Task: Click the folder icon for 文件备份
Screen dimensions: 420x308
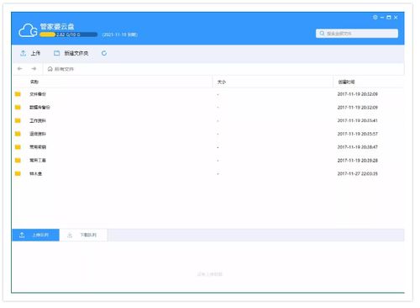Action: [18, 94]
